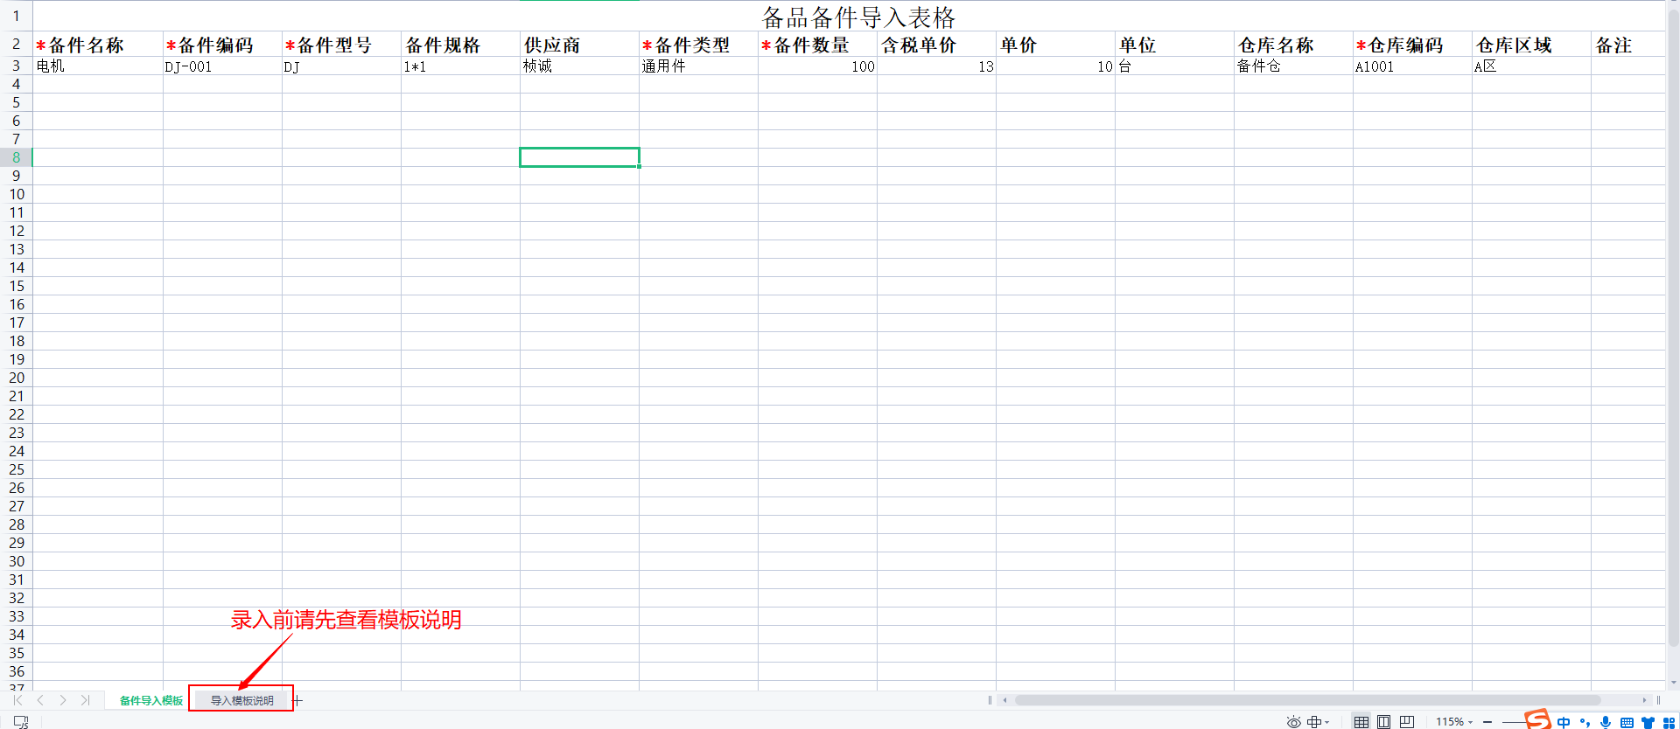The height and width of the screenshot is (729, 1680).
Task: Switch to 导入模板说明 sheet tab
Action: (x=241, y=700)
